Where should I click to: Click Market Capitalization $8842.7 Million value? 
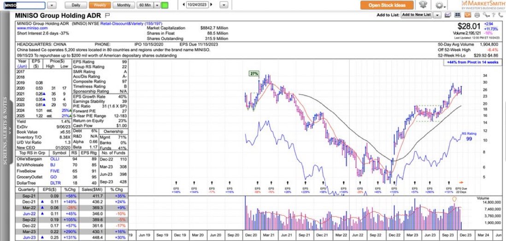pyautogui.click(x=214, y=28)
